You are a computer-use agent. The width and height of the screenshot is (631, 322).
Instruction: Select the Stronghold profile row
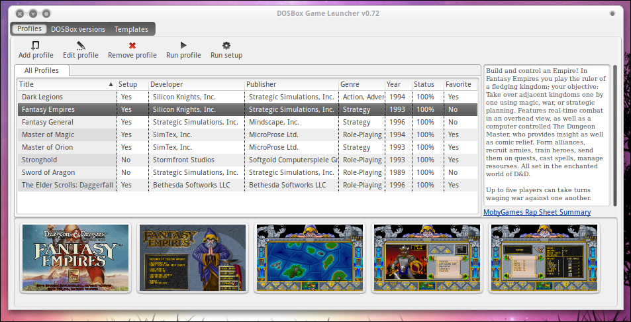(x=248, y=160)
